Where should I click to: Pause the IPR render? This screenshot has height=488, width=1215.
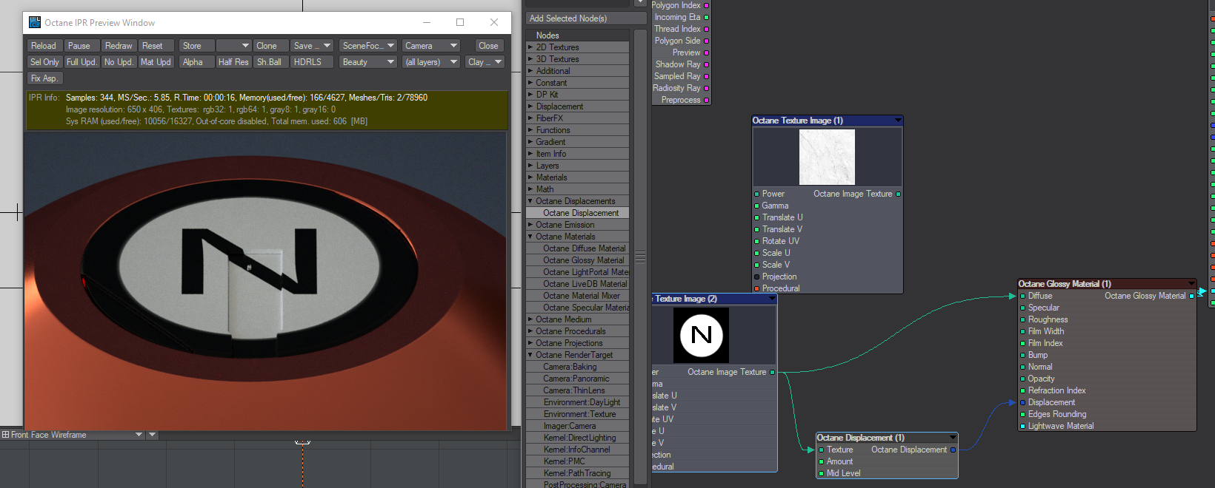pyautogui.click(x=80, y=46)
